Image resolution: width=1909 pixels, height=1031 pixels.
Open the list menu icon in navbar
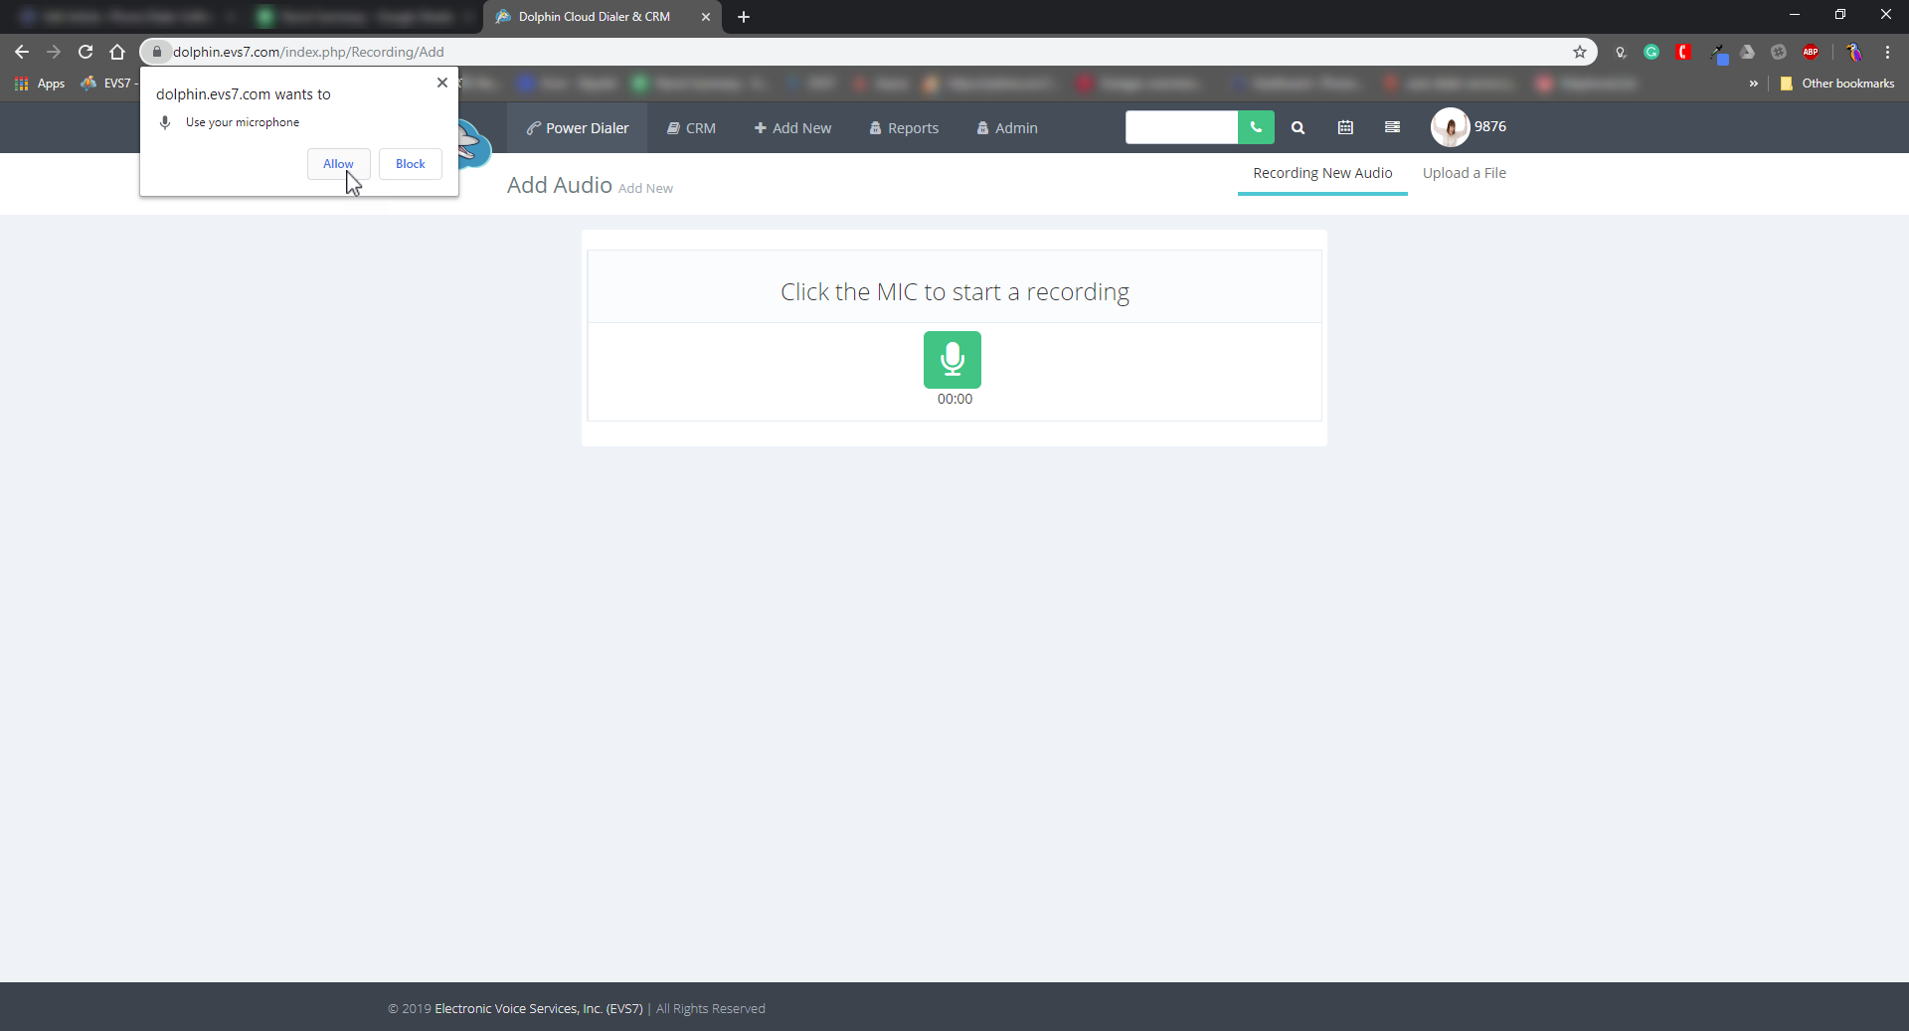click(x=1392, y=127)
